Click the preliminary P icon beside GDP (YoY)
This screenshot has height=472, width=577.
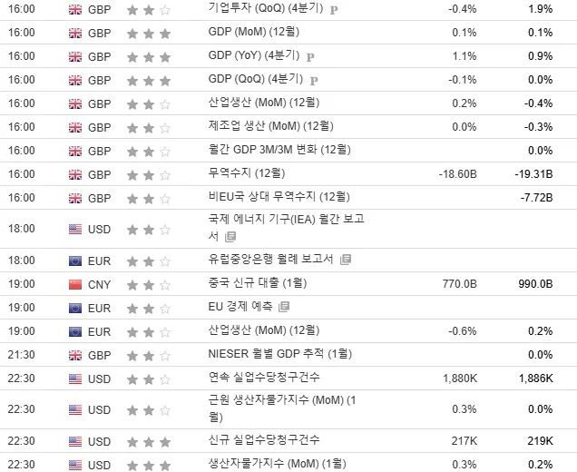click(310, 57)
